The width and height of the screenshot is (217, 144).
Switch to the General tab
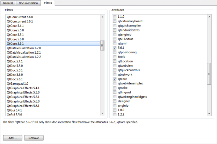[8, 3]
